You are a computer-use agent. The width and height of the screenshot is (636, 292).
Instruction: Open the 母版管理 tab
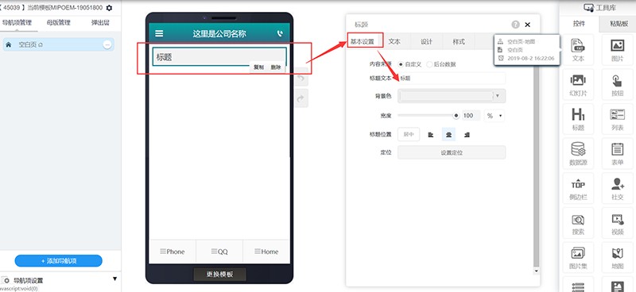point(59,23)
